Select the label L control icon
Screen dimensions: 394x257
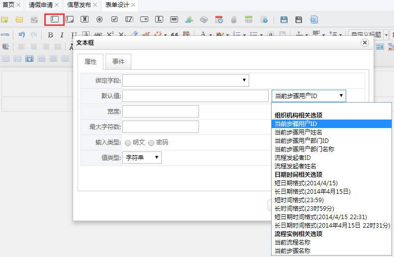tap(159, 19)
